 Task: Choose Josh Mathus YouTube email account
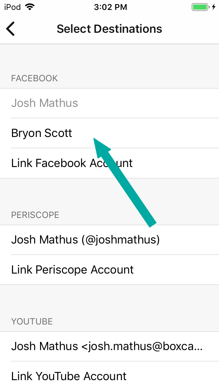click(107, 346)
